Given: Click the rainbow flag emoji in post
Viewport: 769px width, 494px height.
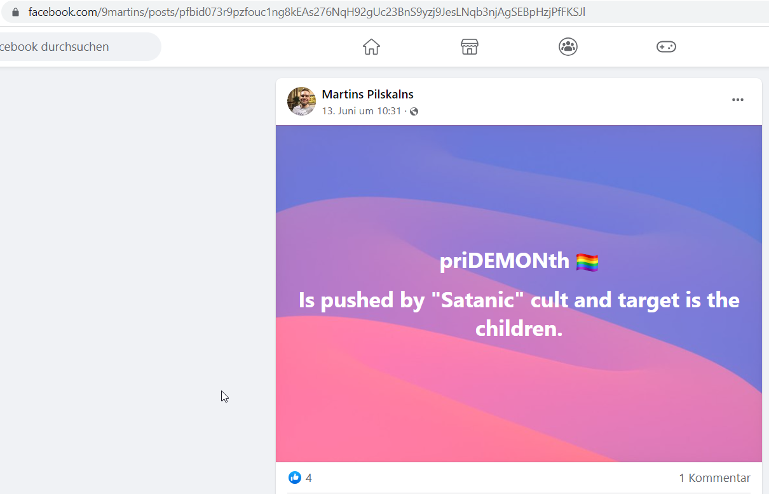Looking at the screenshot, I should pos(587,262).
